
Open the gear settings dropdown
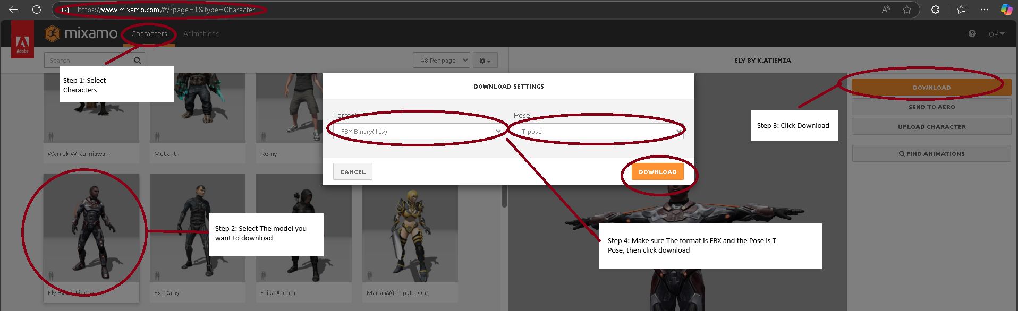point(485,61)
